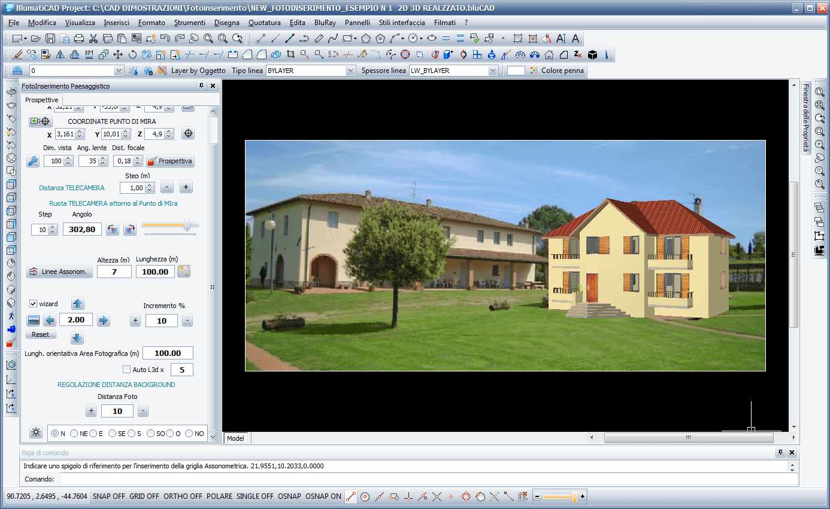The image size is (830, 509).
Task: Select the NE orientation radio button
Action: 74,434
